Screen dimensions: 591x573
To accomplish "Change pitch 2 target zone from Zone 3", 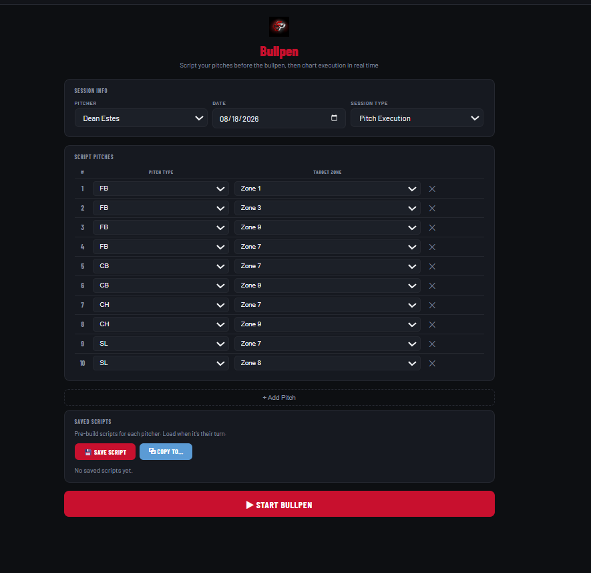I will (x=327, y=208).
